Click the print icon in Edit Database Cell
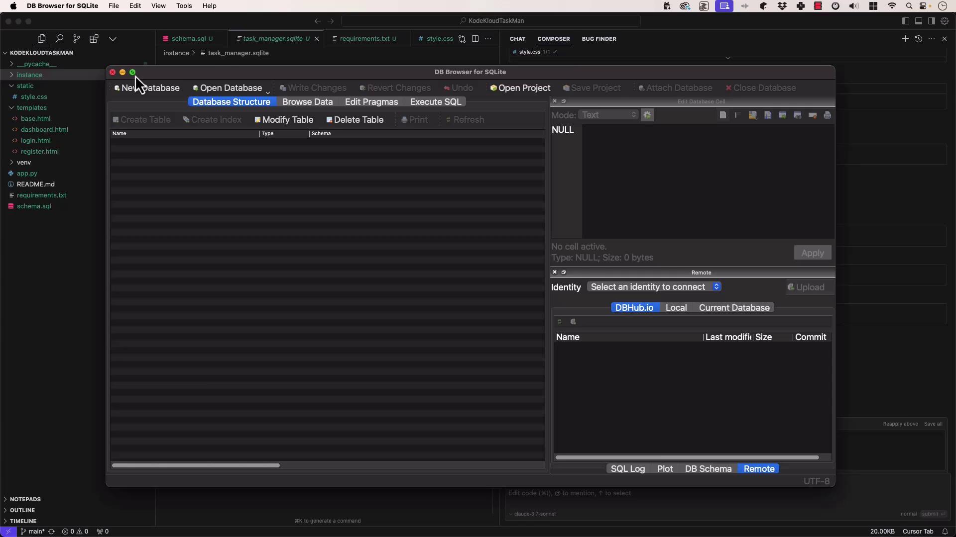This screenshot has width=956, height=537. (828, 115)
